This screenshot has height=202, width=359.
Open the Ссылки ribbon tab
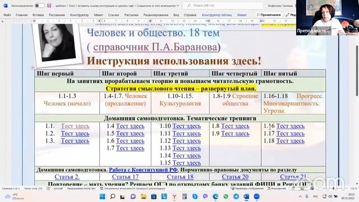click(113, 15)
